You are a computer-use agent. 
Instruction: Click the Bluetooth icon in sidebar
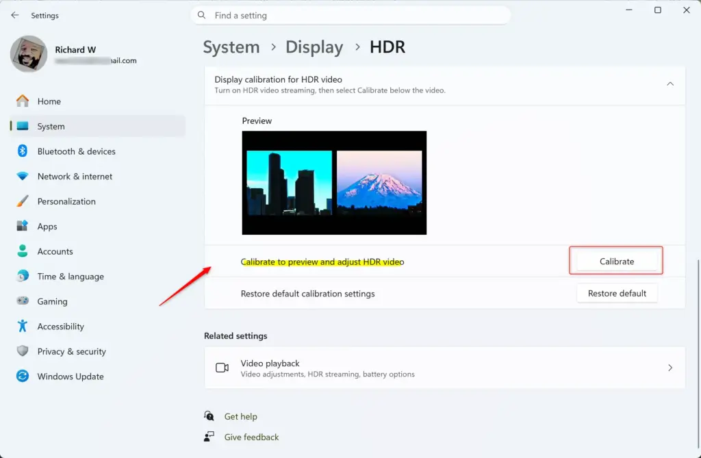click(23, 151)
